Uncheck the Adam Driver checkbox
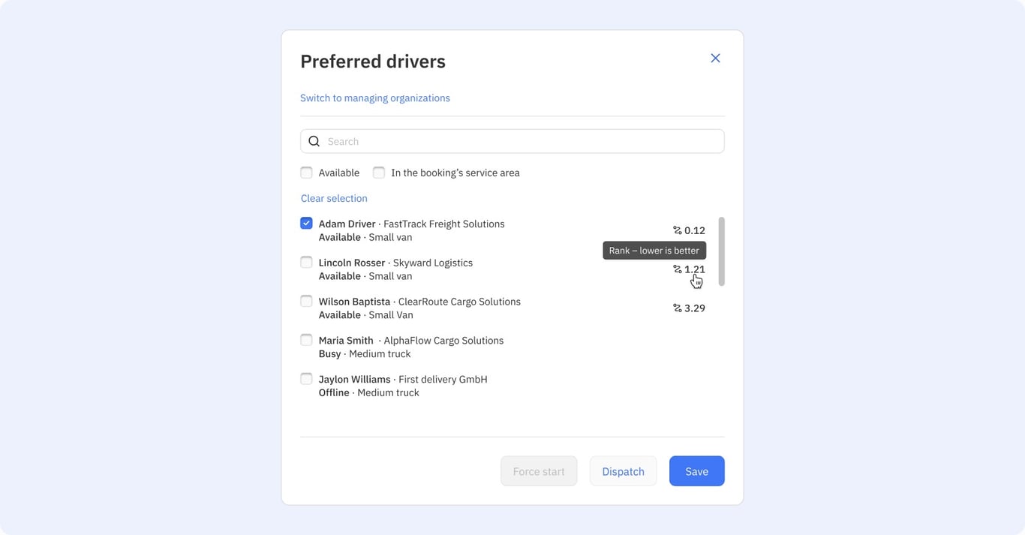The image size is (1025, 535). point(306,223)
